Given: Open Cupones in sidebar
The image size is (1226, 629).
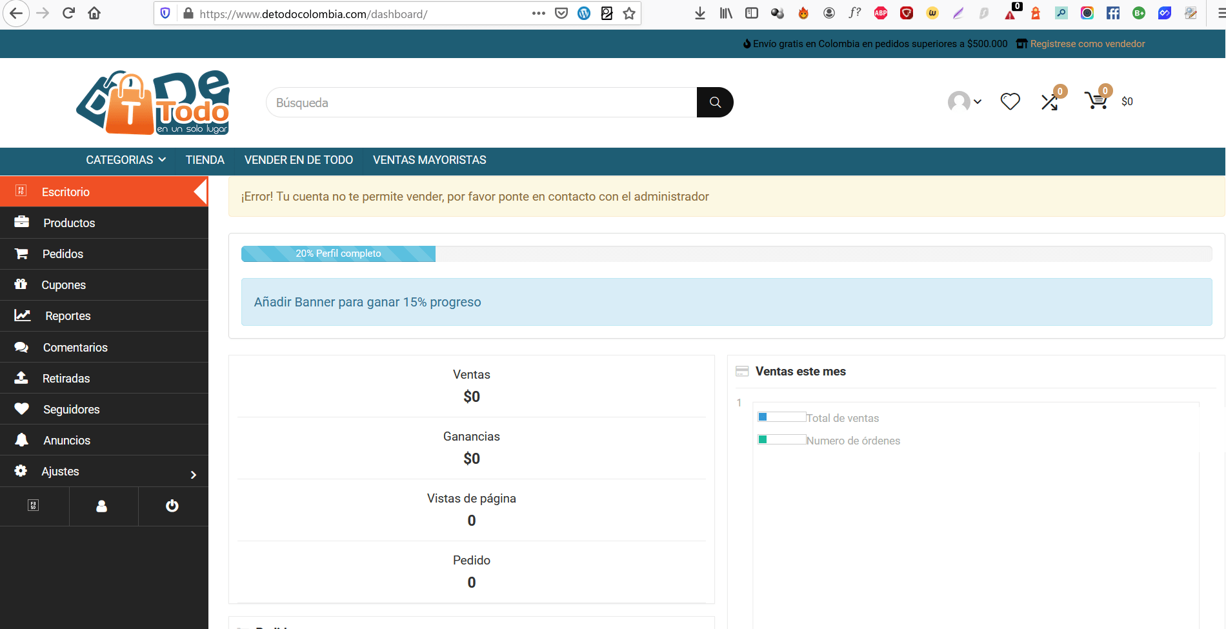Looking at the screenshot, I should pyautogui.click(x=104, y=285).
